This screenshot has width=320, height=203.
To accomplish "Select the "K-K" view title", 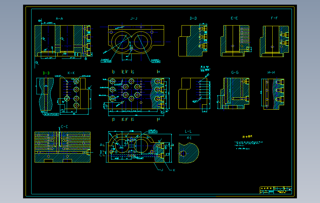I will [71, 73].
